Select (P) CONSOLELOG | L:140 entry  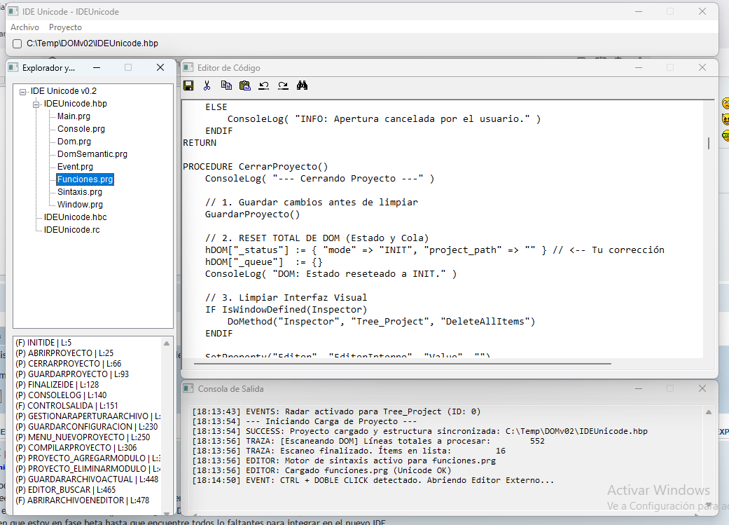click(61, 395)
